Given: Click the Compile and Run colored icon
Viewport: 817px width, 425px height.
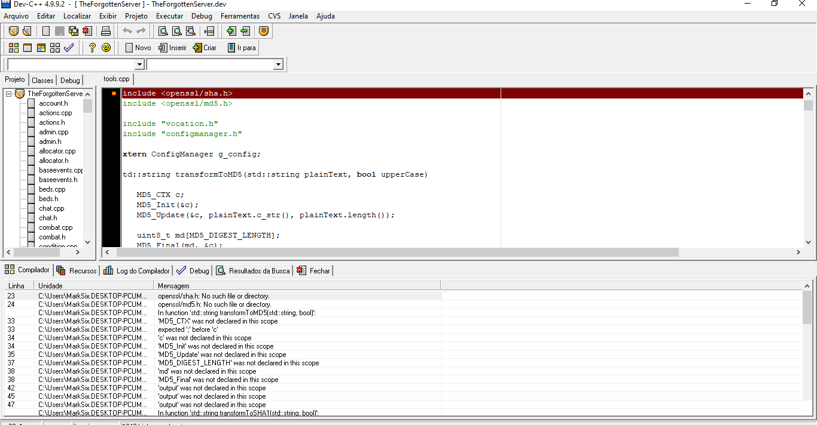Looking at the screenshot, I should click(x=41, y=48).
